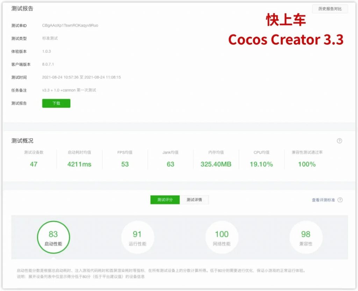Click the 启动耗时均值 label
The image size is (358, 291).
tap(79, 152)
